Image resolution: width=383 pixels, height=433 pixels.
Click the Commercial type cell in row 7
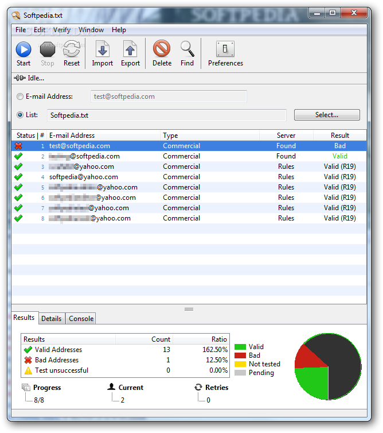[x=181, y=208]
